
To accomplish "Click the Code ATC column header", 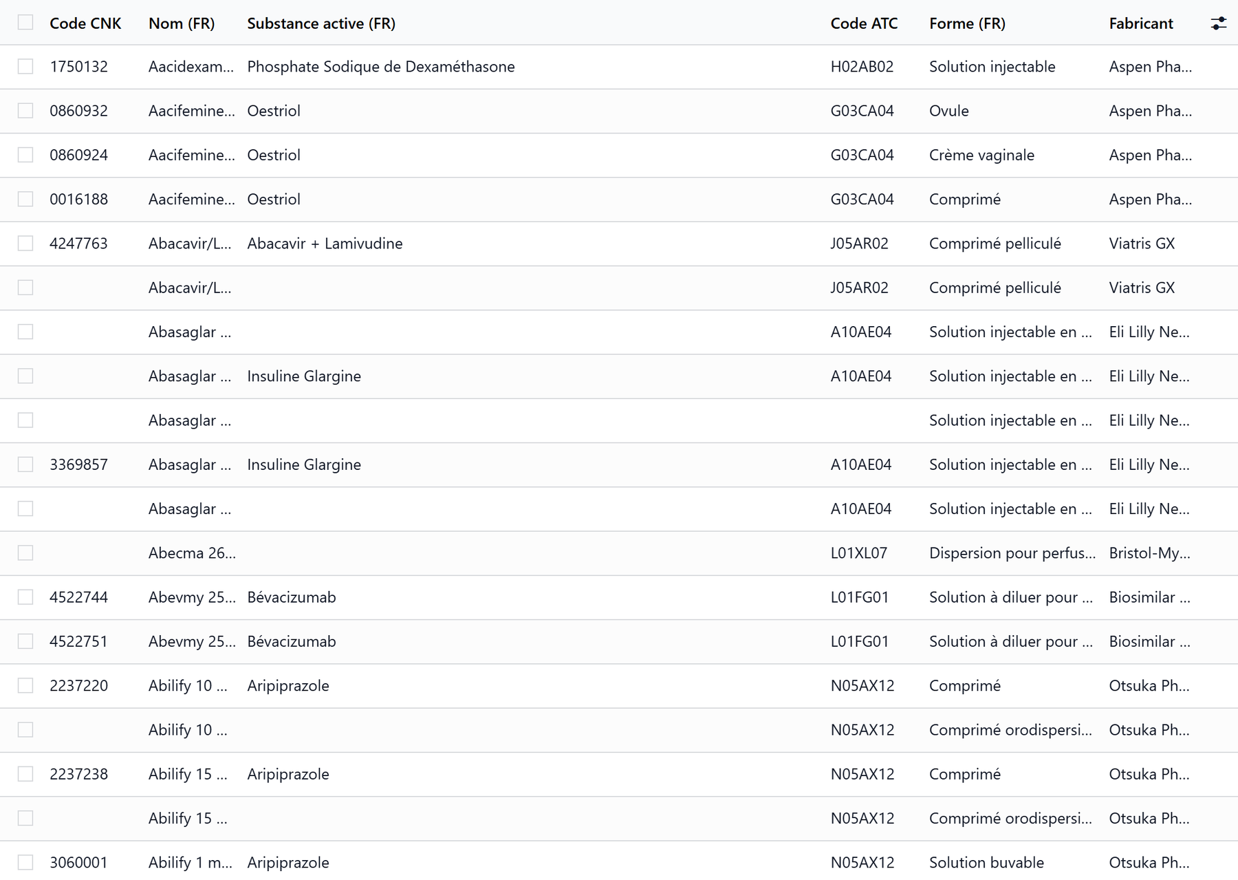I will point(864,23).
